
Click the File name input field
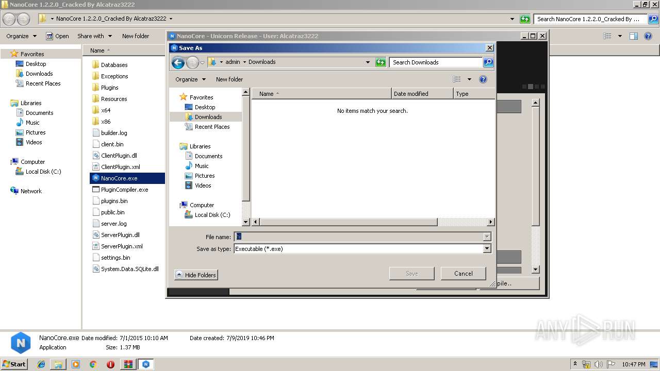click(x=358, y=237)
